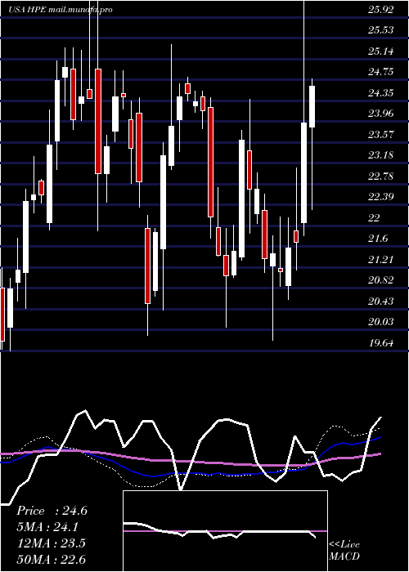The height and width of the screenshot is (572, 409).
Task: Click the '50MA : 22.6' readout
Action: tap(51, 559)
